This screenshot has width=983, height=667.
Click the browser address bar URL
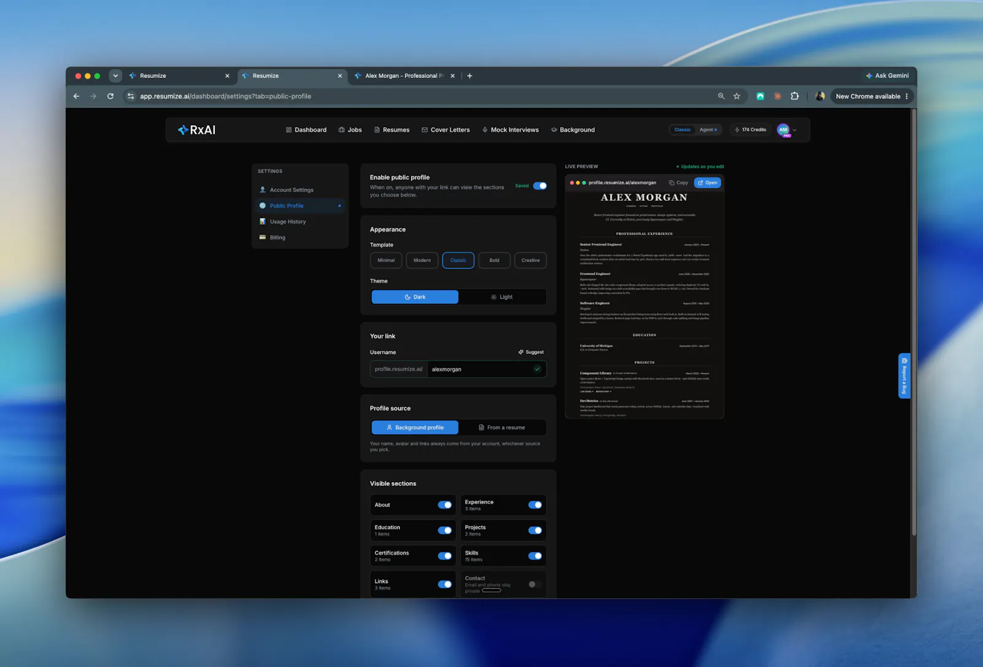click(225, 96)
